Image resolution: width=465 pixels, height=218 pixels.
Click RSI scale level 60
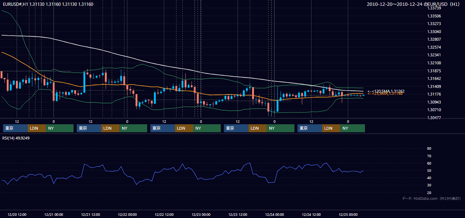pyautogui.click(x=429, y=163)
